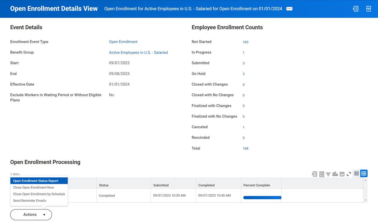
Task: Select Send Reminder Emails option
Action: (39, 201)
